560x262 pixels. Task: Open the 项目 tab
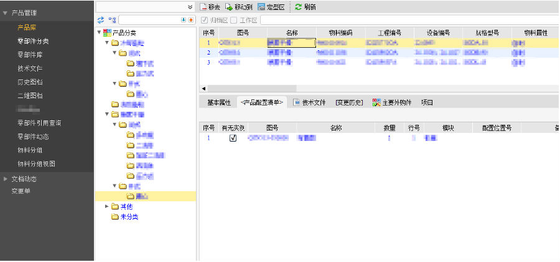coord(427,102)
